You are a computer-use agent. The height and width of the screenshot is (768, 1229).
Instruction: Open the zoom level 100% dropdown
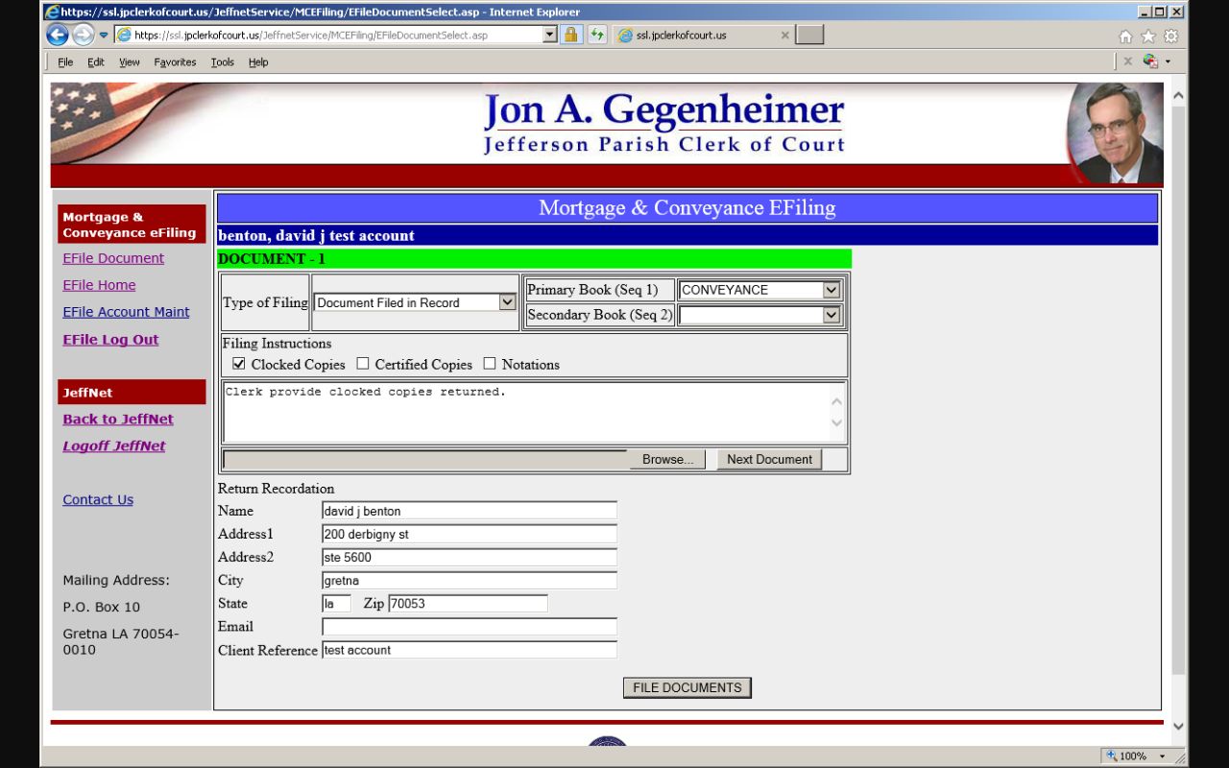coord(1163,756)
